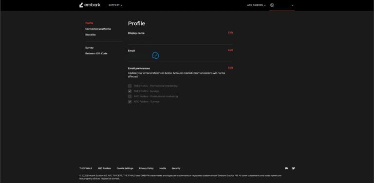Toggle THE FINALS Promotional marketing checkbox

[x=130, y=86]
